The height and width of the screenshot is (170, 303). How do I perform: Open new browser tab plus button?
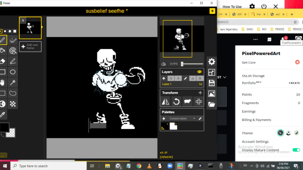click(292, 14)
